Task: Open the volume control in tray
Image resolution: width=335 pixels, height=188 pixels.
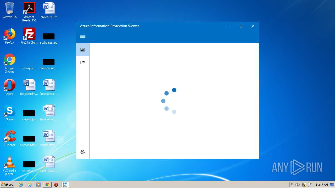Action: point(298,185)
